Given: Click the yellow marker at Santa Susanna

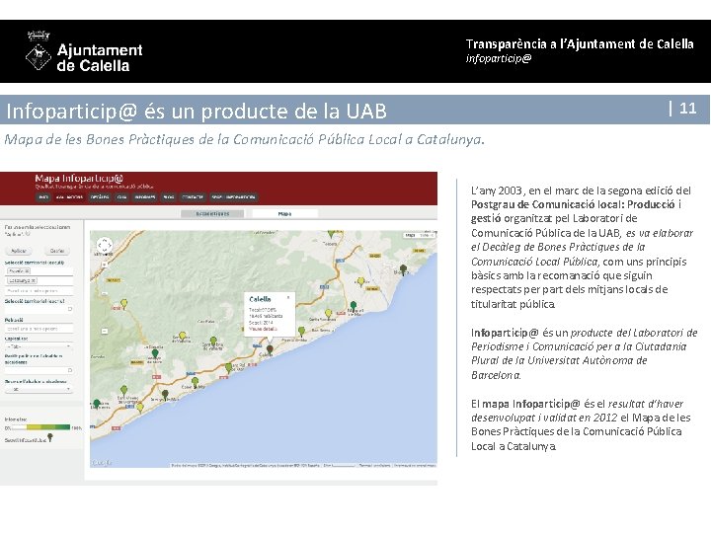Looking at the screenshot, I should [328, 313].
